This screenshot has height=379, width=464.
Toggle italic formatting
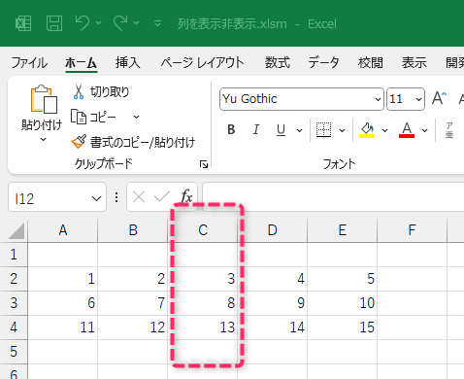(256, 130)
